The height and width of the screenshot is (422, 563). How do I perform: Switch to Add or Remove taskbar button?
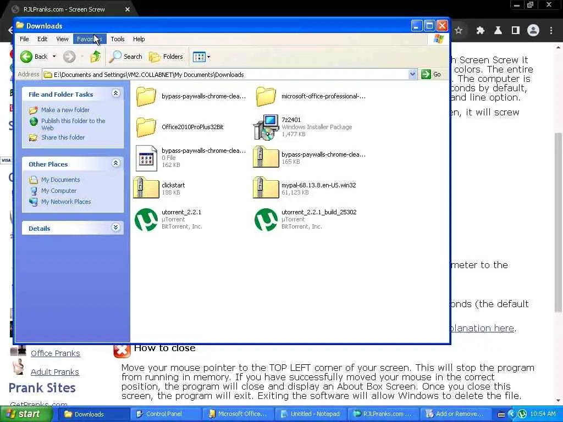(455, 414)
